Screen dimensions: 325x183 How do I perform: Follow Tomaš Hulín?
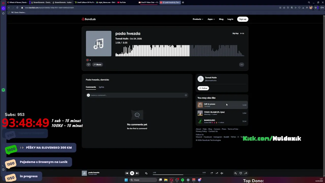coord(203,88)
